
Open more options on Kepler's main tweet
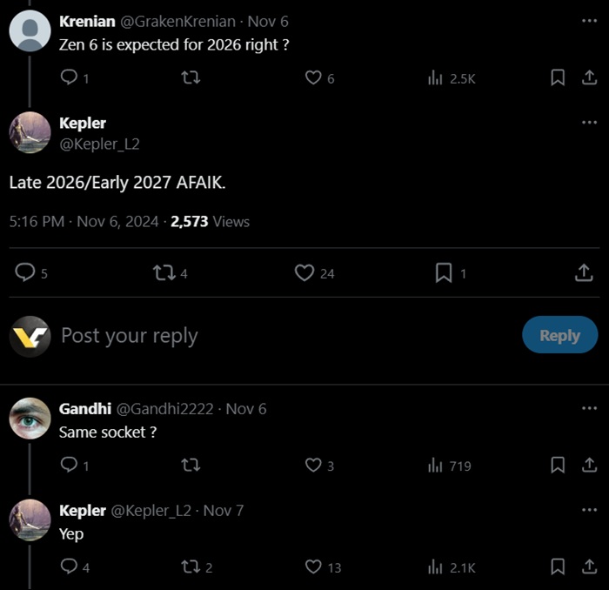pos(589,123)
